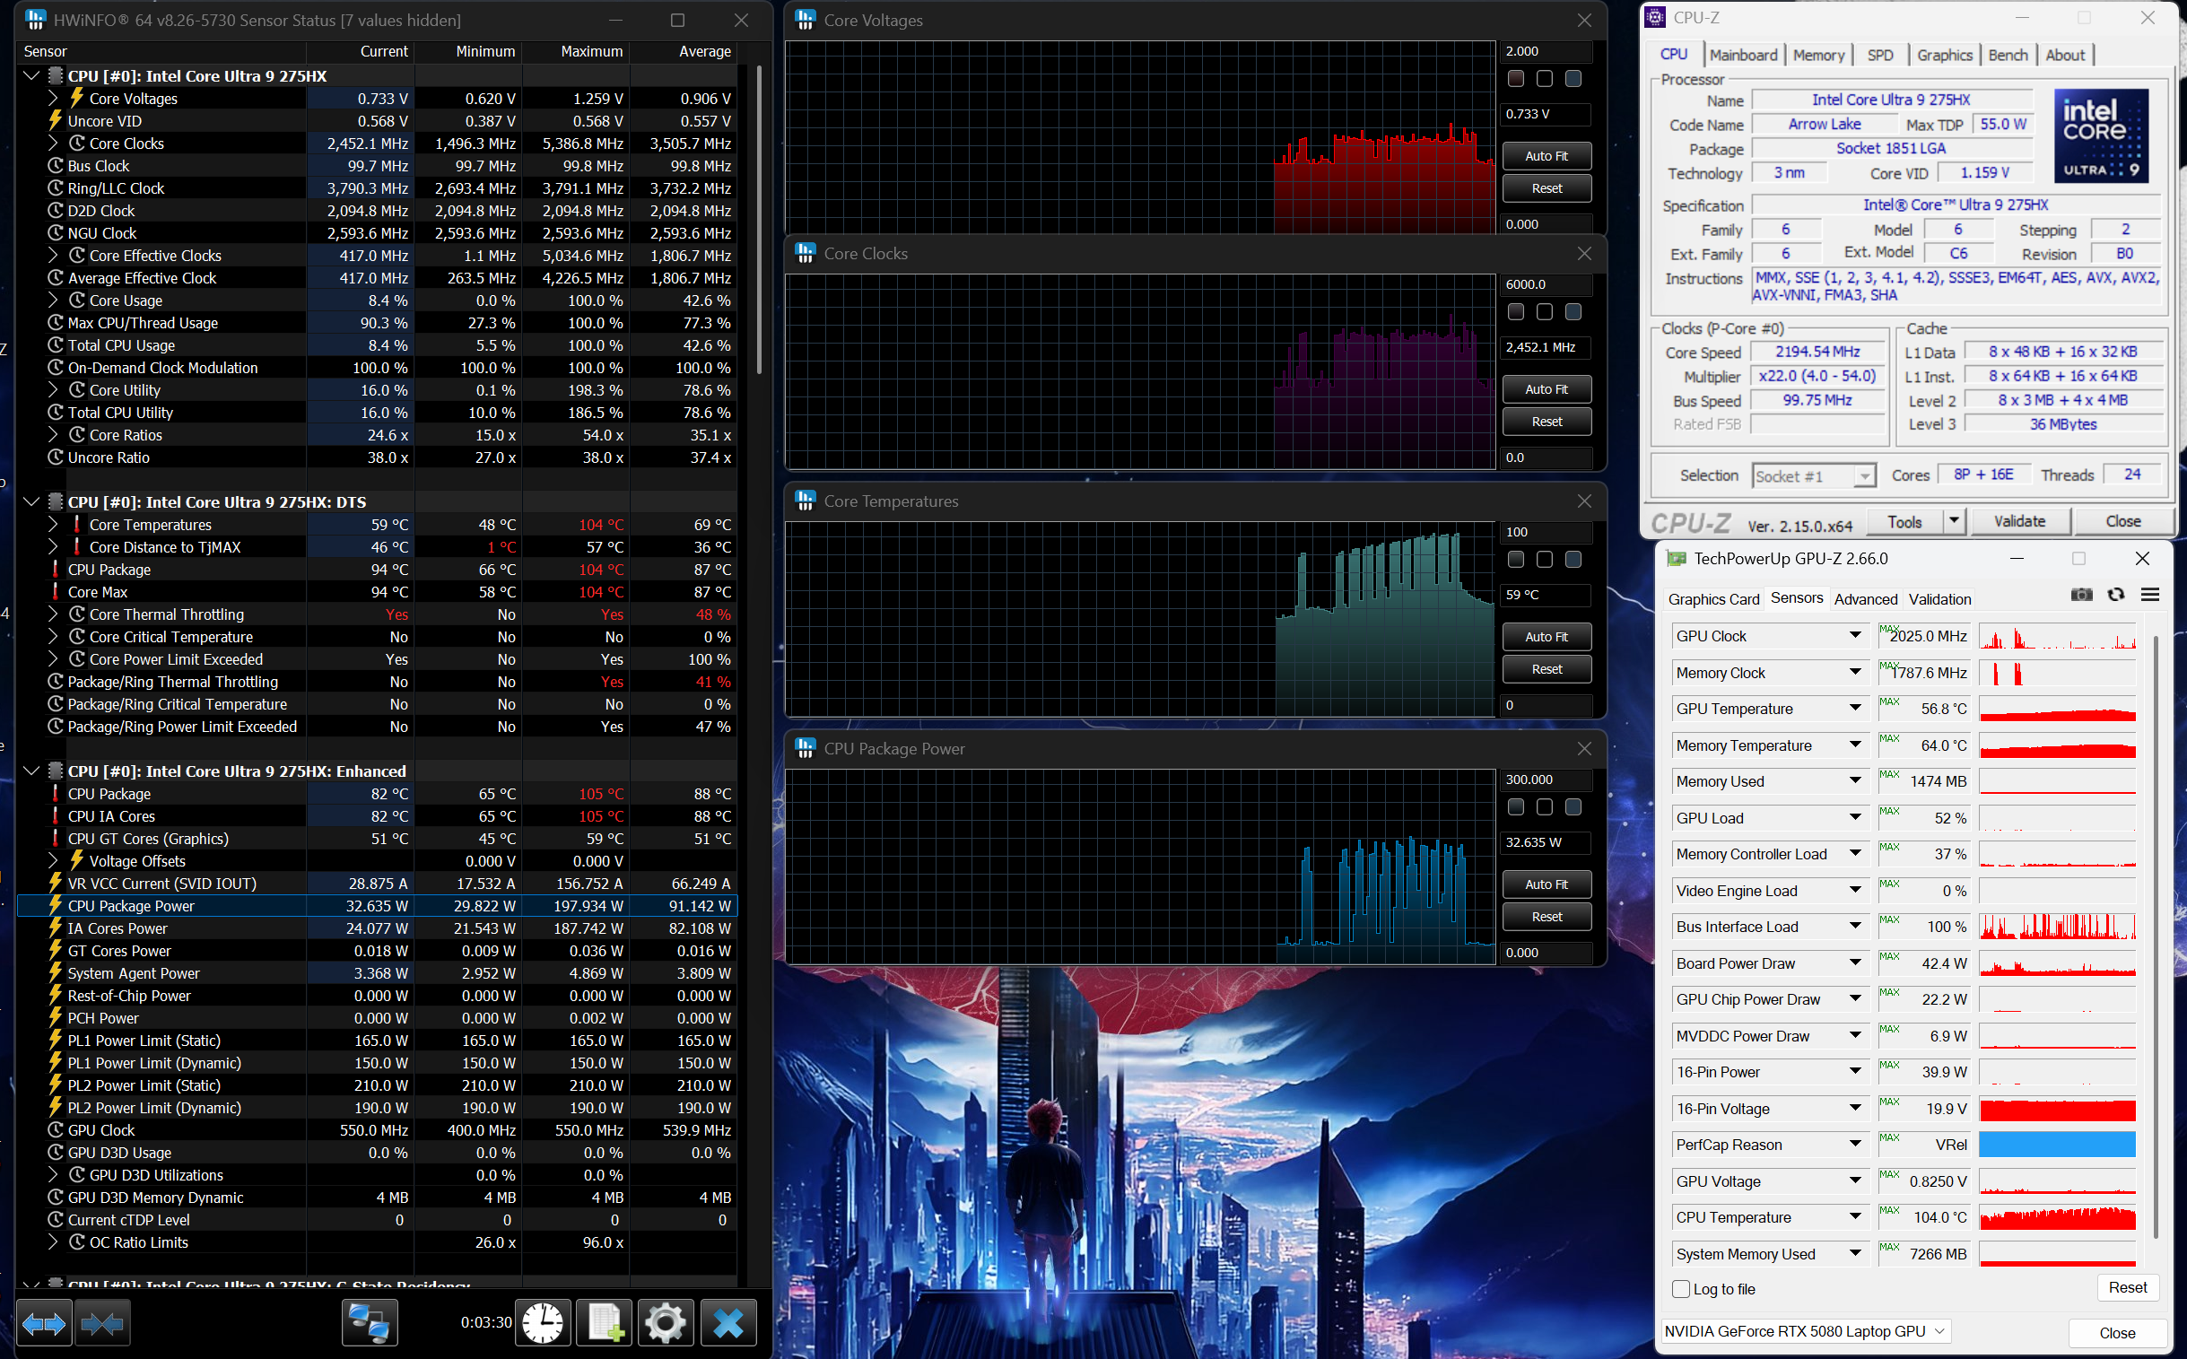Screen dimensions: 2187x1359
Task: Click Reset in Core Clocks graph
Action: pos(1547,422)
